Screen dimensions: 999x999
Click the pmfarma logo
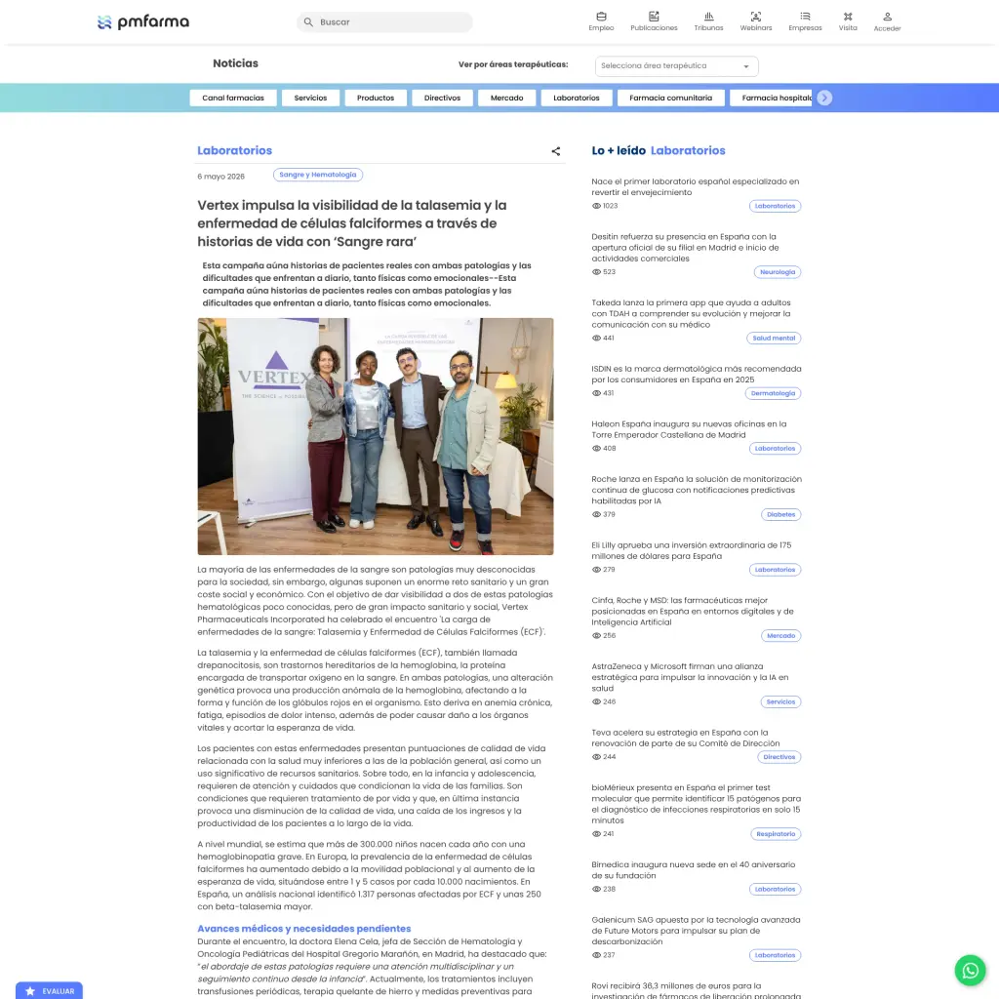click(x=143, y=22)
